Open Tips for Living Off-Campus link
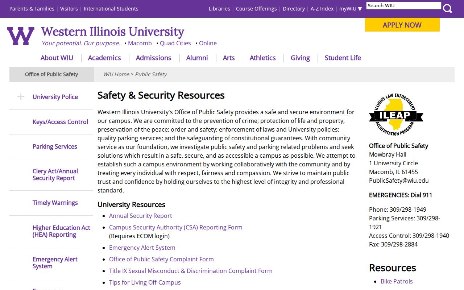The width and height of the screenshot is (464, 290). tap(145, 282)
